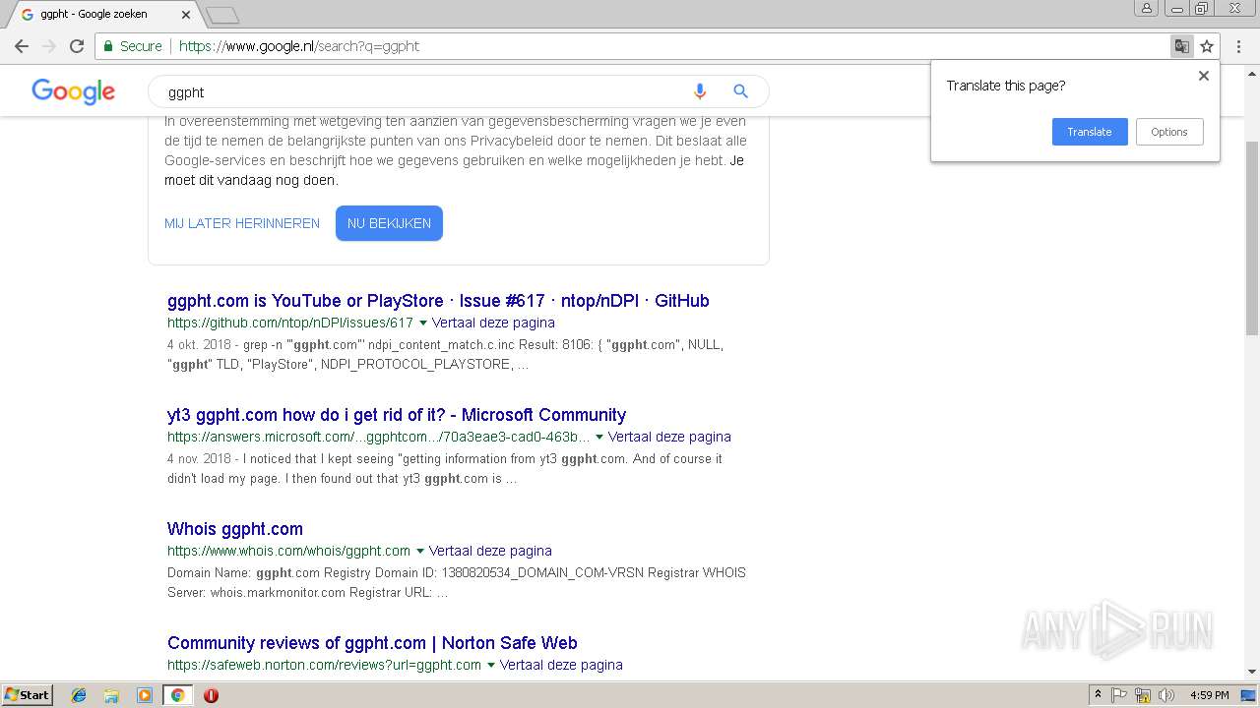
Task: Click MIJ LATER HERINNEREN link
Action: point(242,223)
